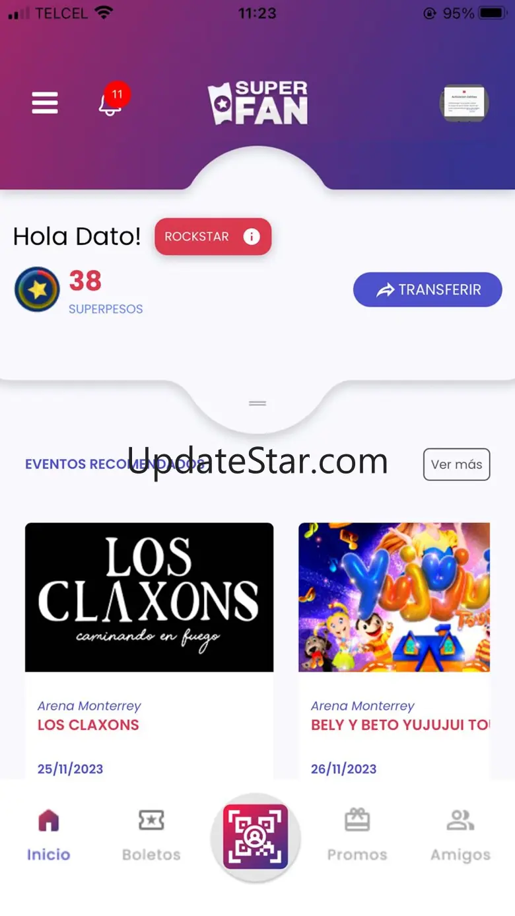Screen dimensions: 515x916
Task: Open the hamburger menu
Action: tap(45, 103)
